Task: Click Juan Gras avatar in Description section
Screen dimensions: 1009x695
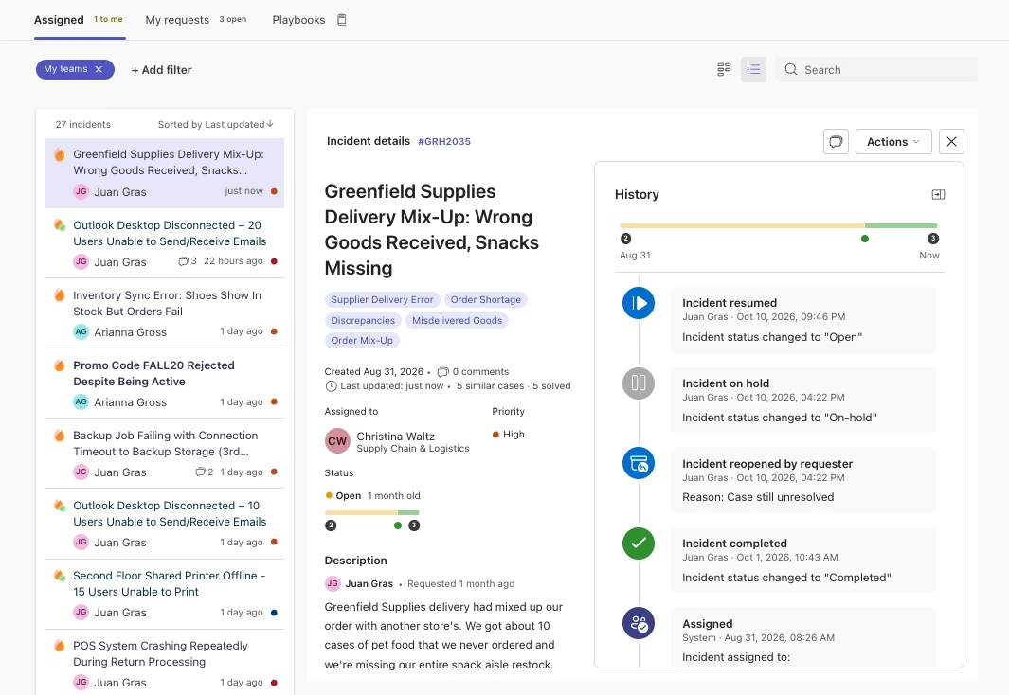Action: click(x=333, y=584)
